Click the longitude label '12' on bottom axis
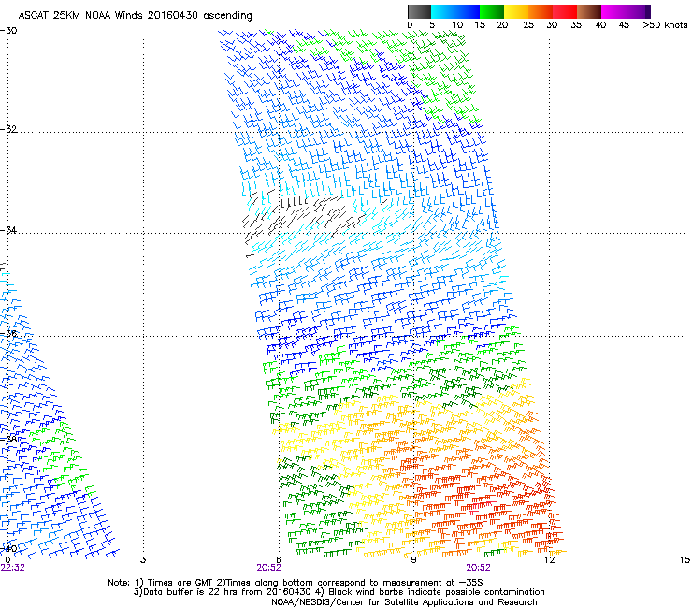This screenshot has height=608, width=692. [x=549, y=560]
